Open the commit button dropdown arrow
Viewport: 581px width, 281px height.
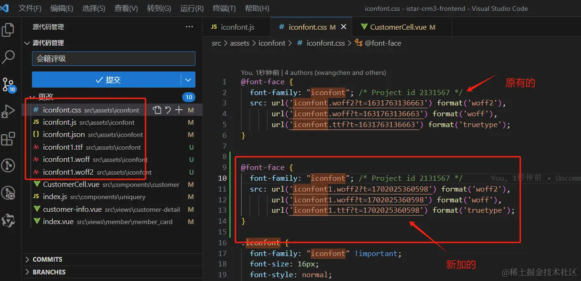tap(189, 80)
